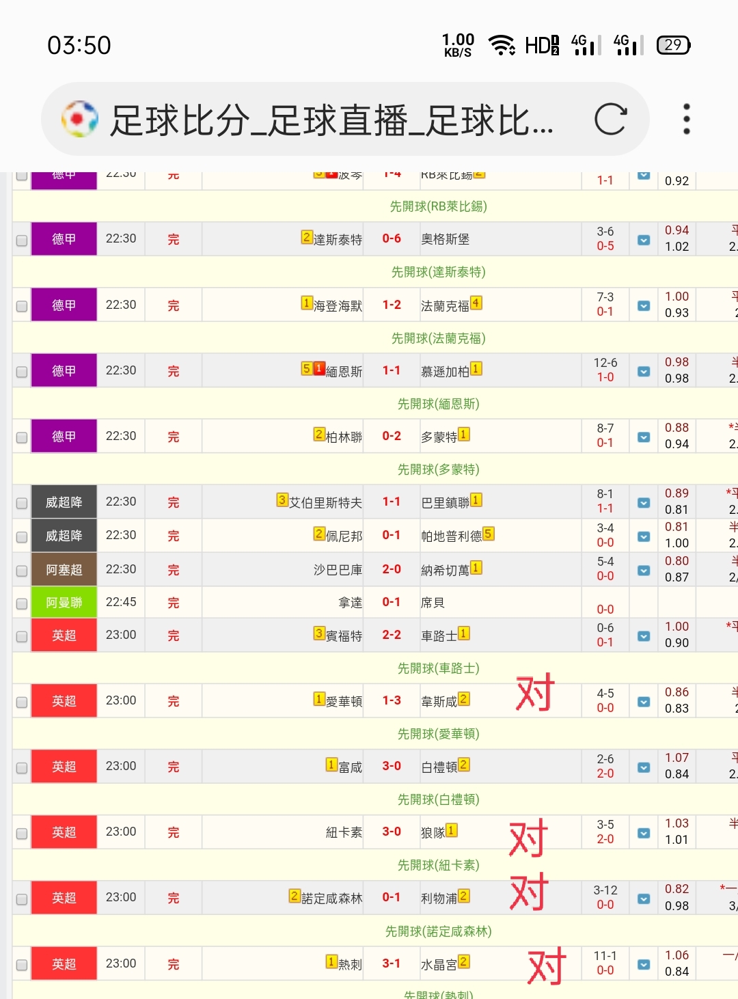Open team 納希切萬

pos(446,570)
